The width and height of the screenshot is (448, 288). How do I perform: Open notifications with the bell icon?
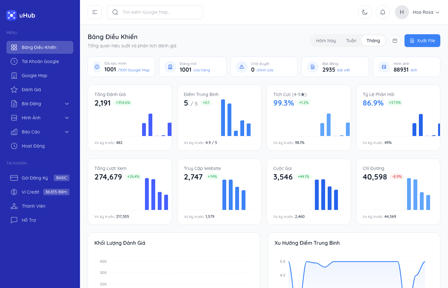tap(383, 12)
